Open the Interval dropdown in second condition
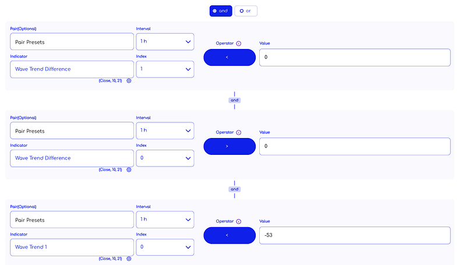 (165, 130)
